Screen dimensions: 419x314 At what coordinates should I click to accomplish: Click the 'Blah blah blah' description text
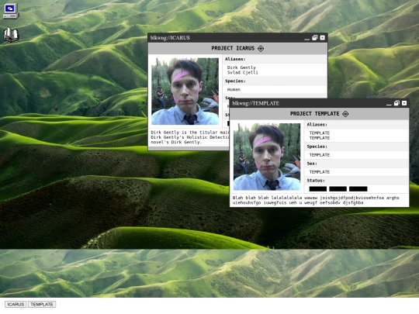316,200
